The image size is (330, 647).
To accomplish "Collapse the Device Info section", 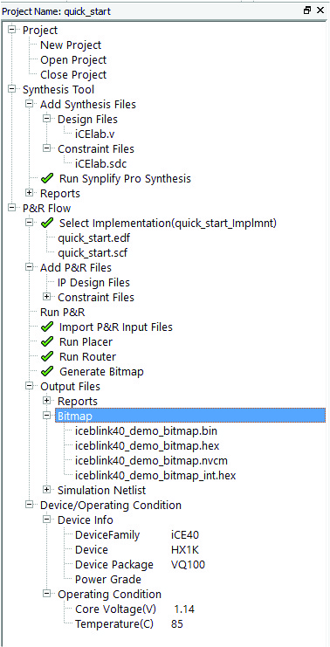I will coord(46,520).
